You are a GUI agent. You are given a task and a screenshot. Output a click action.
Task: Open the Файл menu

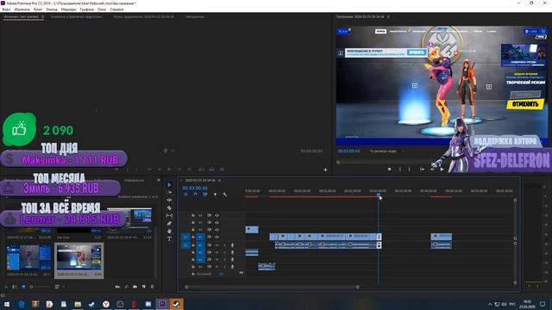(6, 9)
